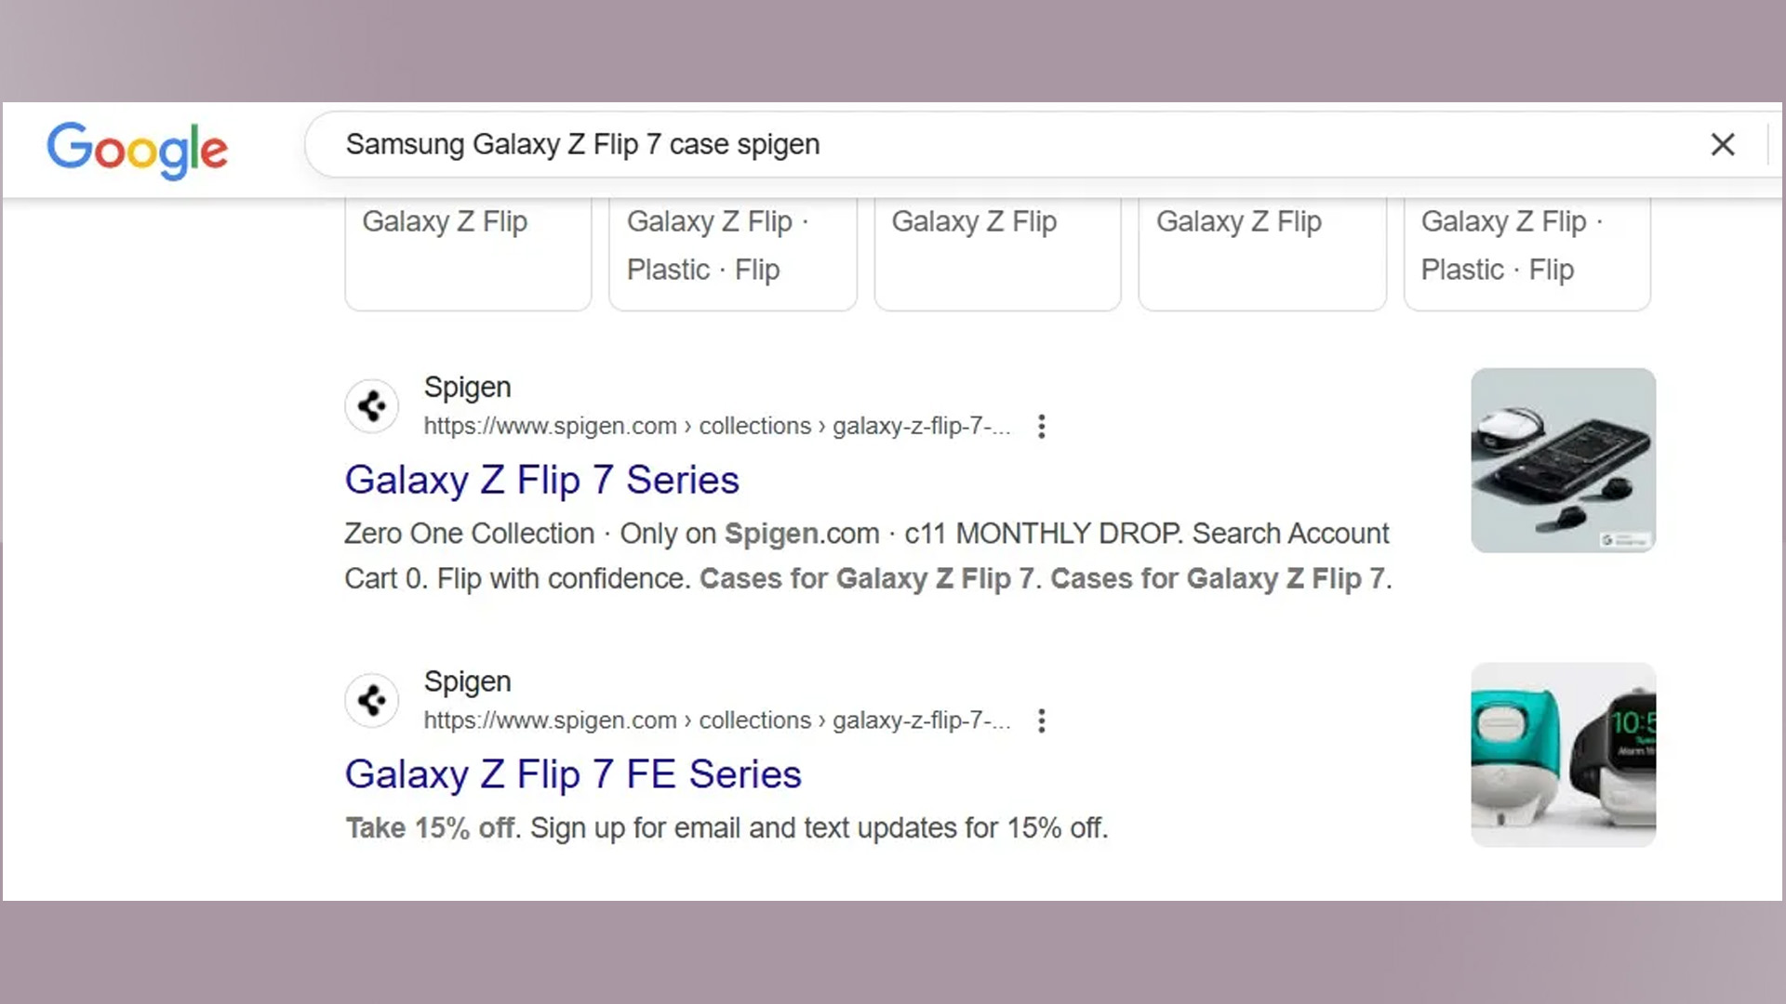Click the Spigen favicon on the first result
1786x1004 pixels.
[372, 405]
